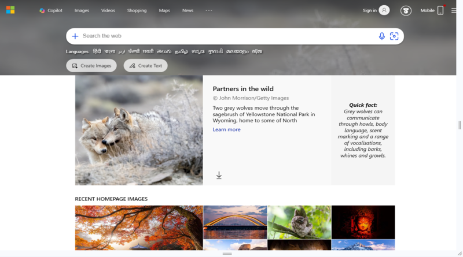
Task: Expand the more options ellipsis menu
Action: click(x=209, y=10)
